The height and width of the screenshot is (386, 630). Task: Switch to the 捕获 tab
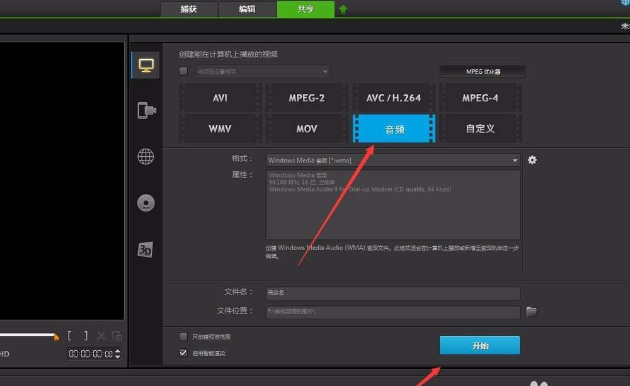point(189,9)
